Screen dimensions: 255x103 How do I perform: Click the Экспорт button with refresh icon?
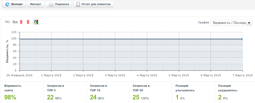(x=14, y=4)
